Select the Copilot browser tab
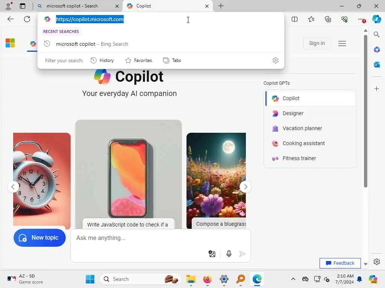The width and height of the screenshot is (385, 288). (168, 6)
